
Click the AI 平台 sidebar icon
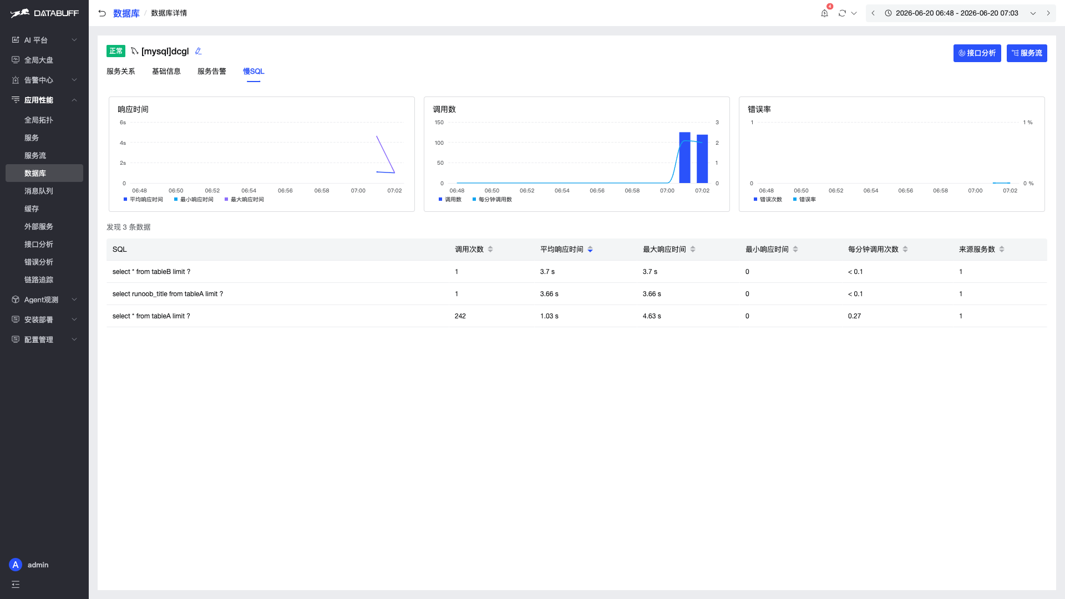pyautogui.click(x=16, y=40)
